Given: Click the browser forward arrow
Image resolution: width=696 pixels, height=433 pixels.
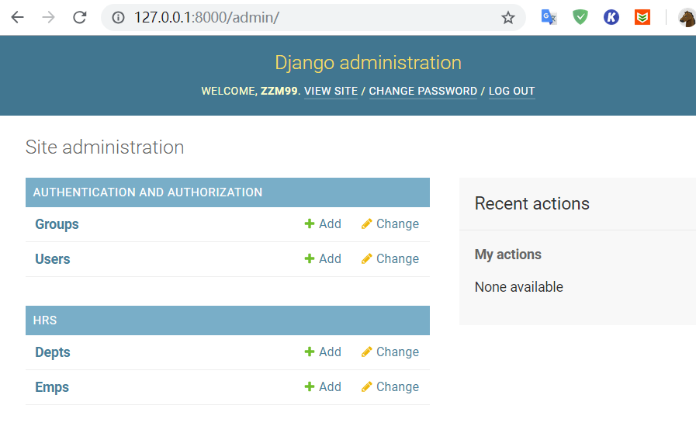Looking at the screenshot, I should point(48,17).
